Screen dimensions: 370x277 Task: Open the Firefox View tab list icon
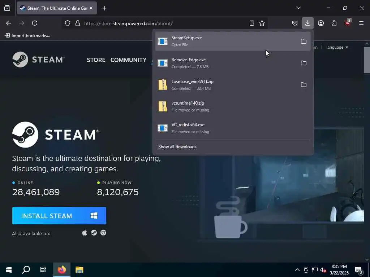[x=7, y=8]
